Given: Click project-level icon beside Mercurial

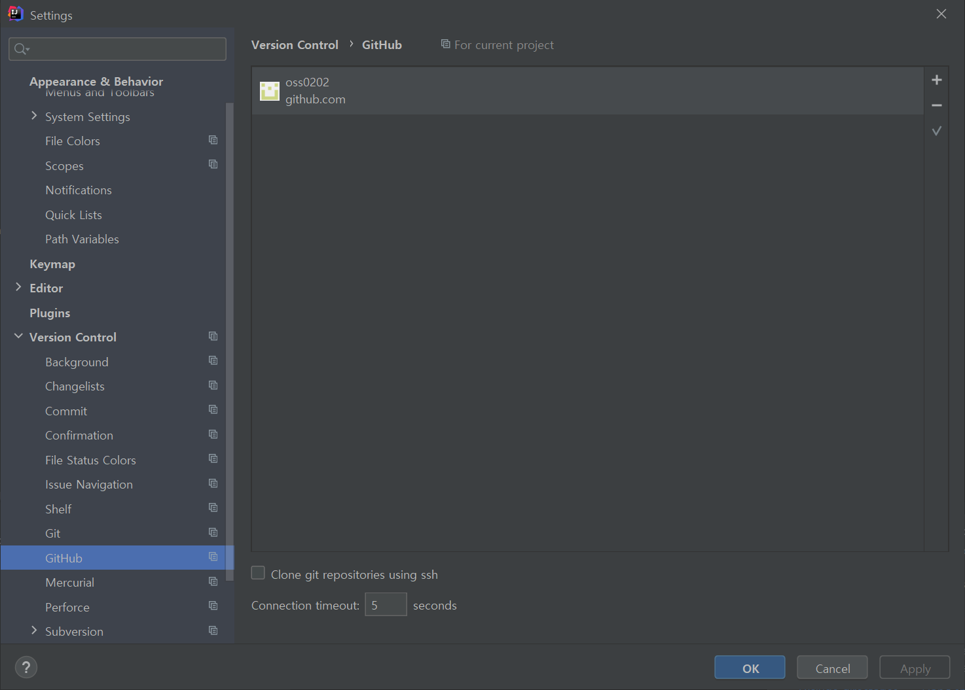Looking at the screenshot, I should coord(213,581).
